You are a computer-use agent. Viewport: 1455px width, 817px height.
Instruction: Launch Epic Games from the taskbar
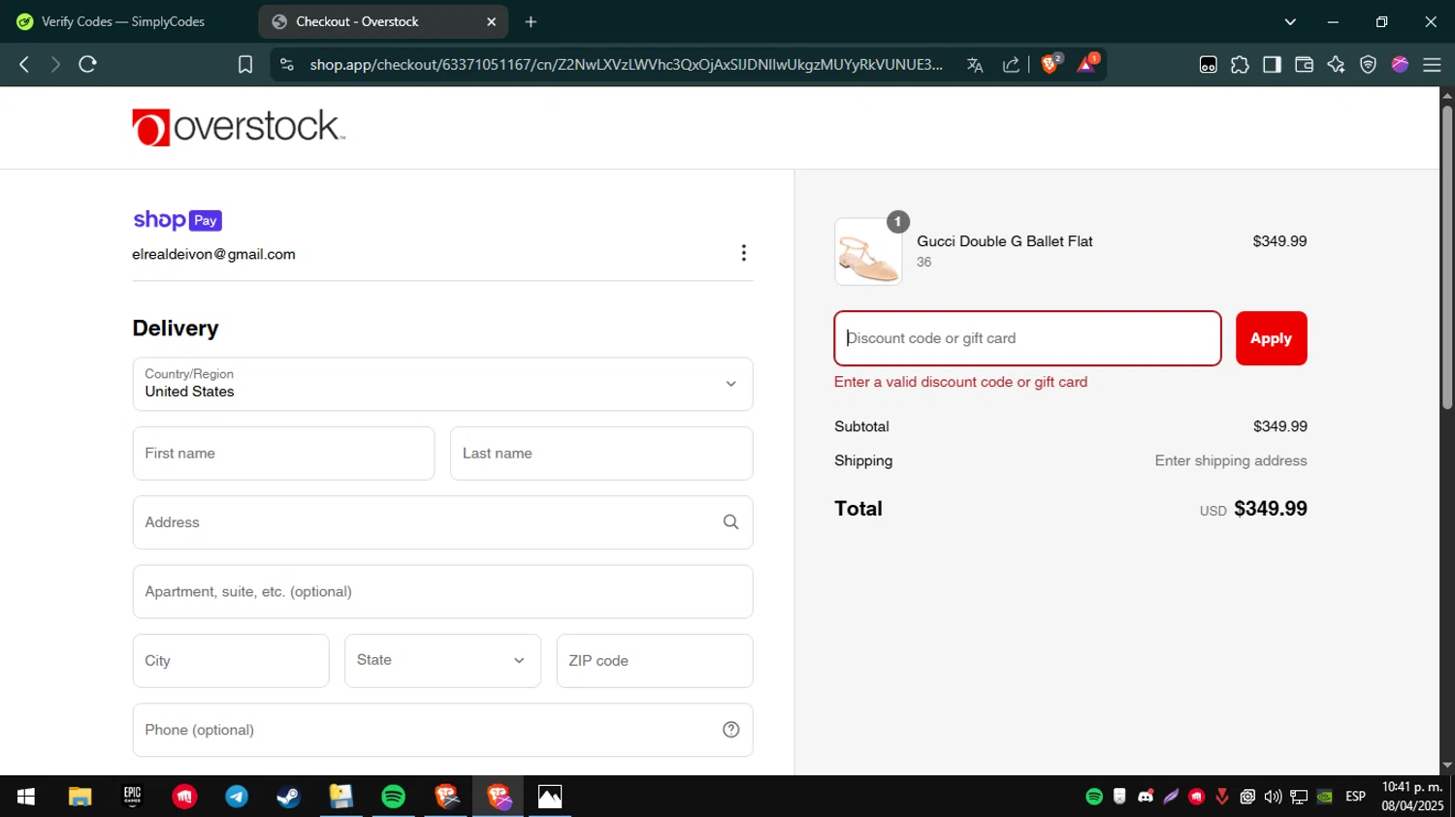tap(132, 797)
